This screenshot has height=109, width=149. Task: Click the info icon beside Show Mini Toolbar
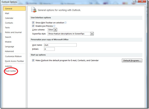pos(66,23)
